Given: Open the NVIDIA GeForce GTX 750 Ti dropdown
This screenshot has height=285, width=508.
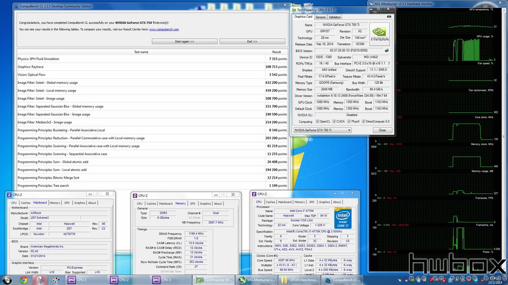Looking at the screenshot, I should coord(322,130).
